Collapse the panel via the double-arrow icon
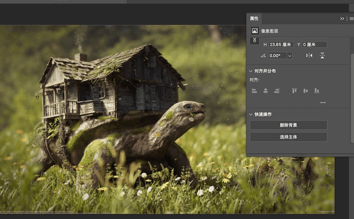This screenshot has width=354, height=219. 342,19
